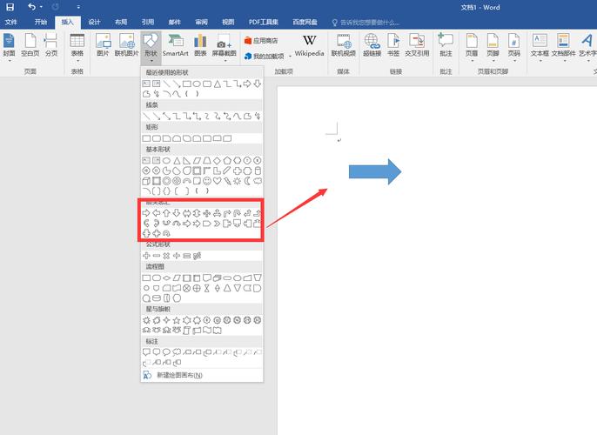Open online pictures search
This screenshot has height=435, width=597.
pyautogui.click(x=127, y=45)
